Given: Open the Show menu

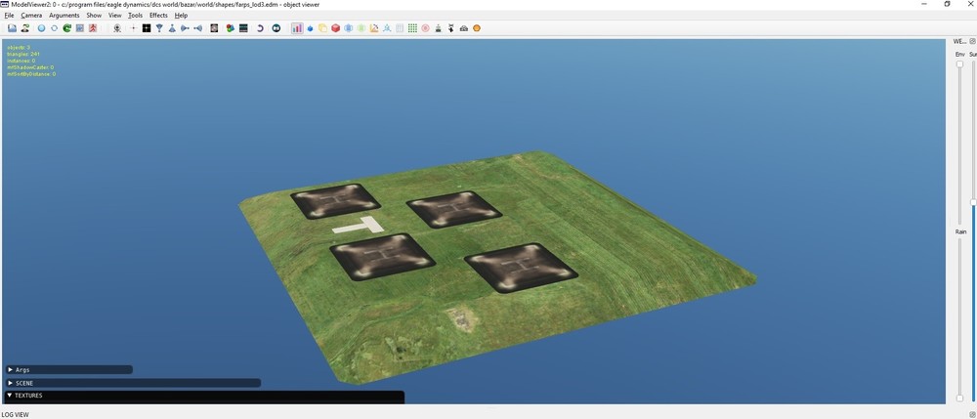Looking at the screenshot, I should click(94, 15).
